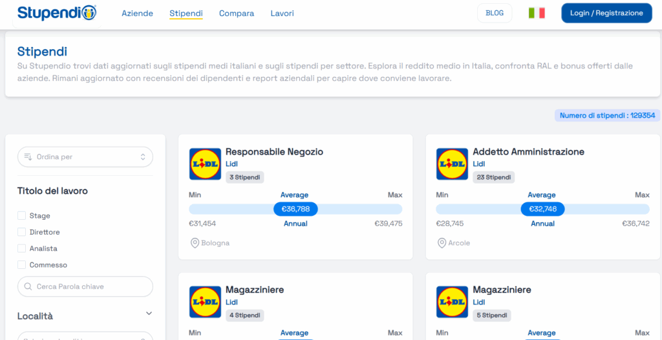Collapse the Località section chevron
Viewport: 662px width, 340px height.
click(149, 313)
